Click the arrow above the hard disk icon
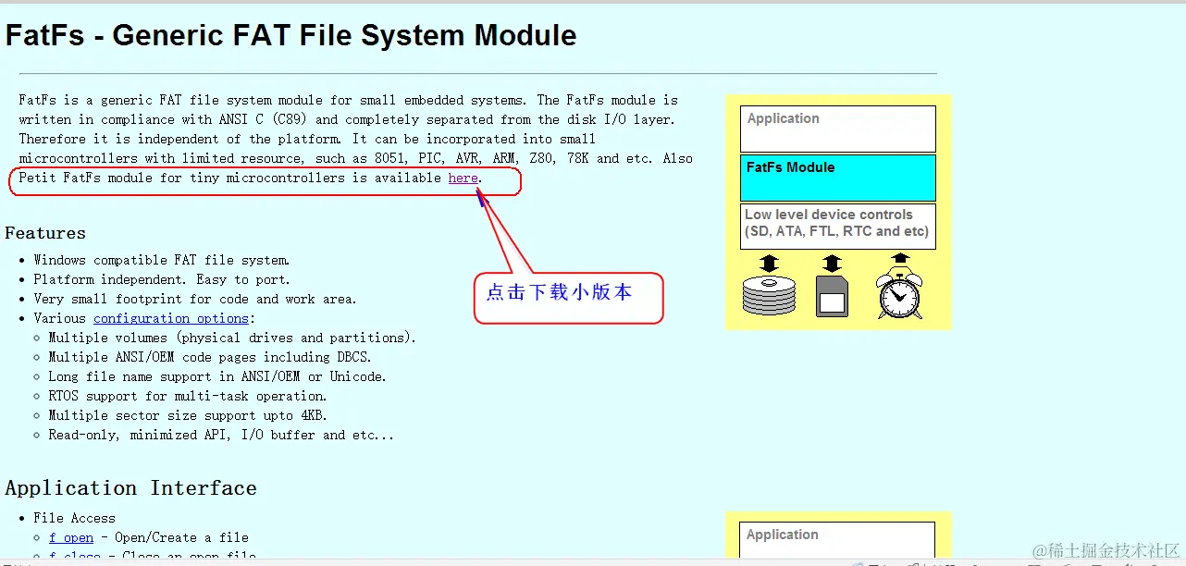Screen dimensions: 1186x566 [x=768, y=261]
